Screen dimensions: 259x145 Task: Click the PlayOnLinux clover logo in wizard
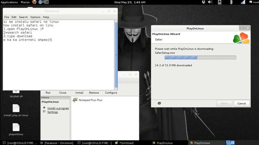241,38
